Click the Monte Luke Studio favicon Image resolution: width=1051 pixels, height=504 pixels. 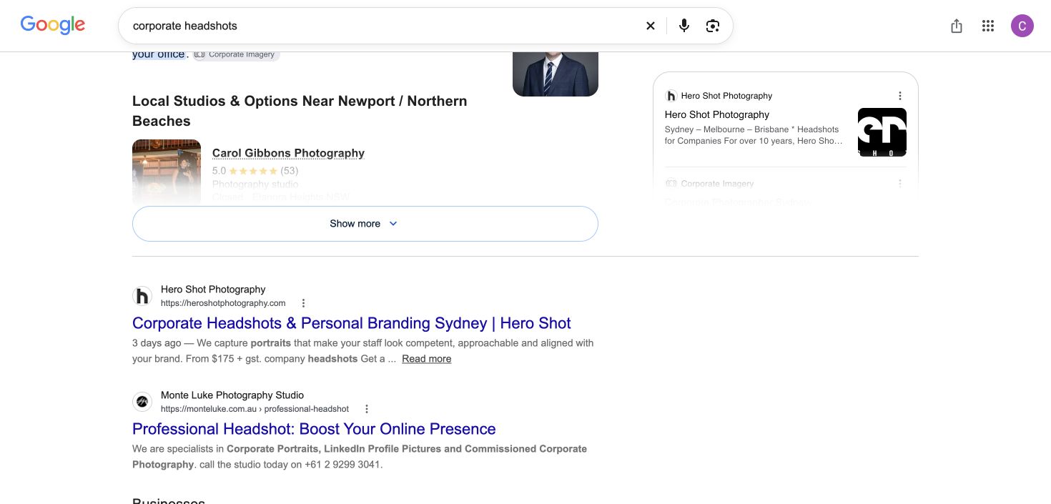[x=142, y=402]
